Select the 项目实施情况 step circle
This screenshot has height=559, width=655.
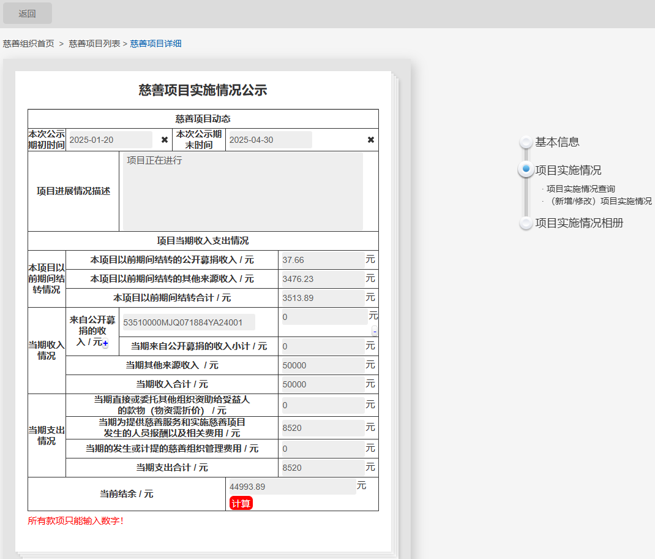pos(526,169)
